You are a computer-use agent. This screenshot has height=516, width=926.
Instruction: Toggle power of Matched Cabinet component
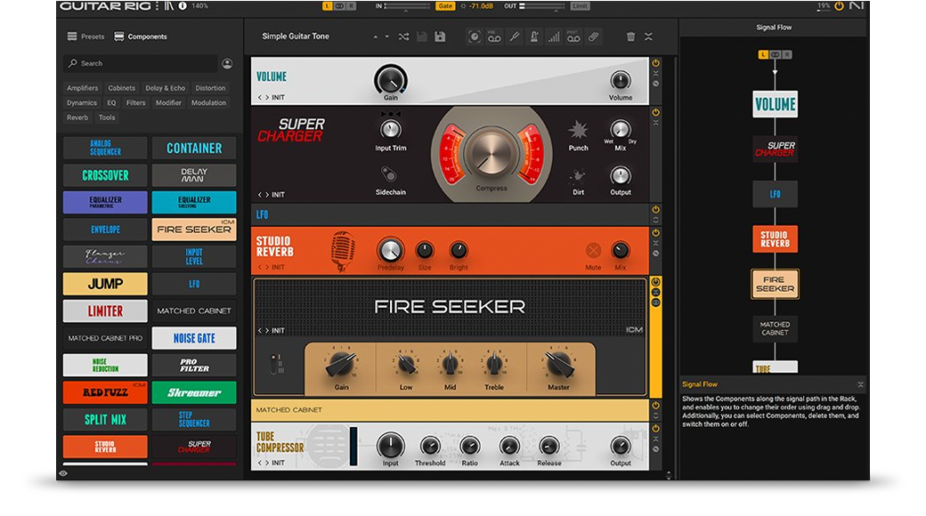655,406
